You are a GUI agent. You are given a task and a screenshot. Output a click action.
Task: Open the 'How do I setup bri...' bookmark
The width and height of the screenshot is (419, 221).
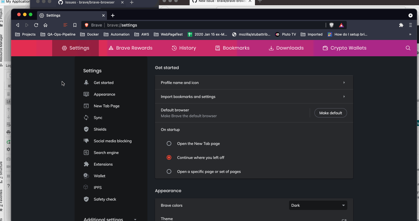(x=347, y=34)
